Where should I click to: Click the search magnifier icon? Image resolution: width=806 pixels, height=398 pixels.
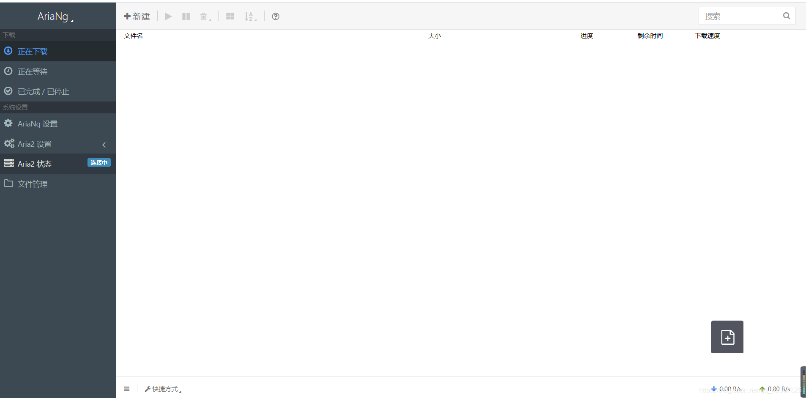click(x=787, y=16)
